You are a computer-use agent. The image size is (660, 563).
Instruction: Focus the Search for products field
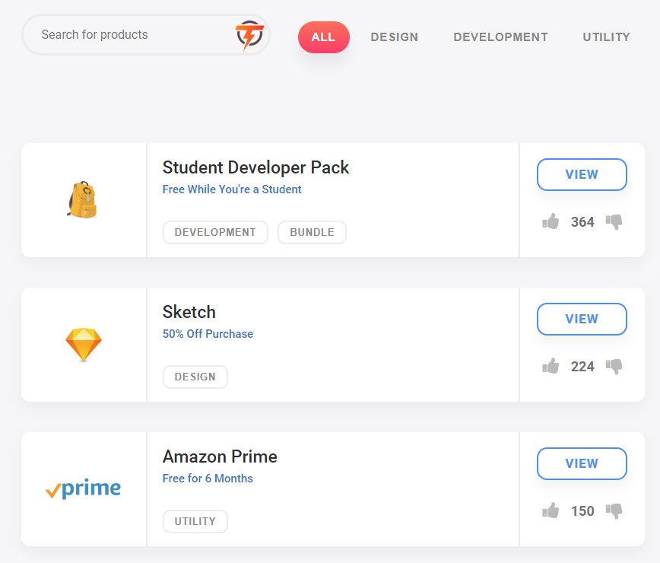click(x=146, y=34)
